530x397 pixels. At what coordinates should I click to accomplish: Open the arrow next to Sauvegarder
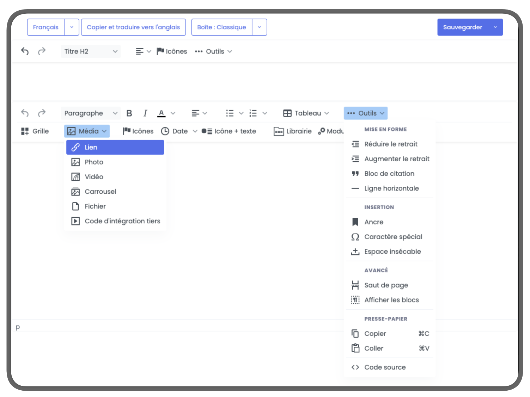pos(495,27)
